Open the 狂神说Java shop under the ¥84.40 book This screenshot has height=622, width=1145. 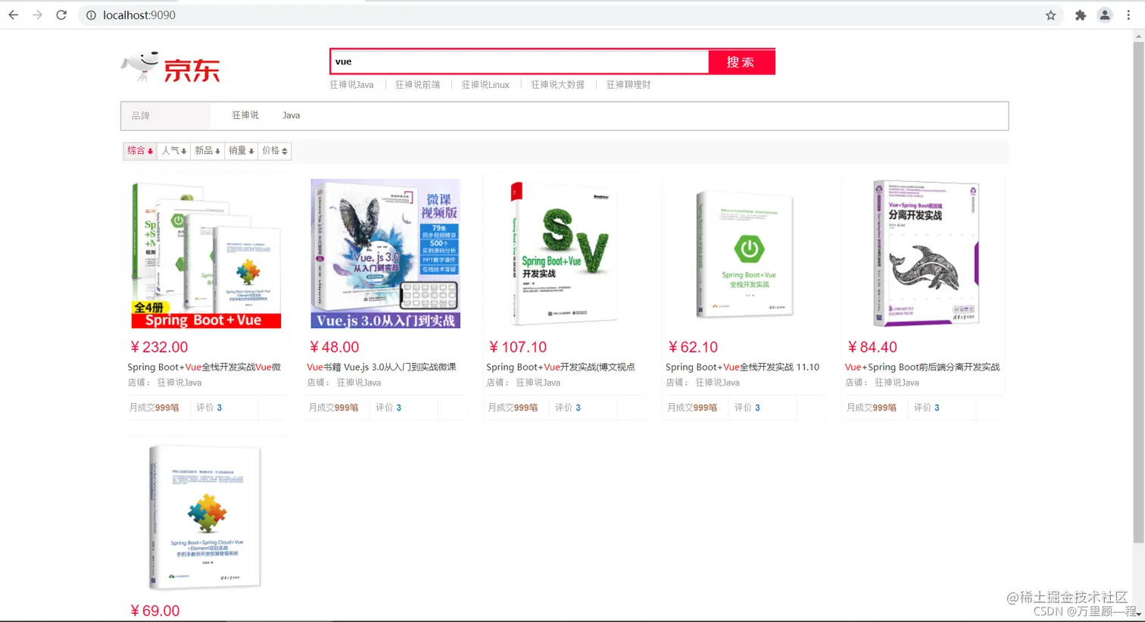pyautogui.click(x=897, y=383)
